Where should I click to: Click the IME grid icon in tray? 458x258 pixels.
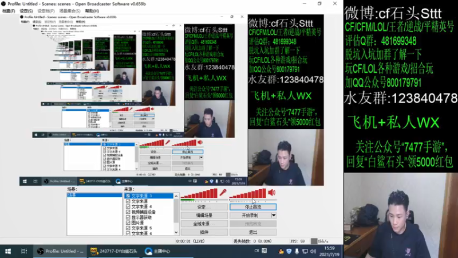click(x=264, y=251)
